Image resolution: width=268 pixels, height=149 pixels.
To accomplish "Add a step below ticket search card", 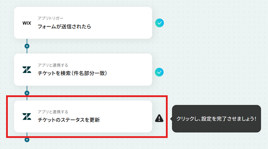I will click(x=27, y=93).
